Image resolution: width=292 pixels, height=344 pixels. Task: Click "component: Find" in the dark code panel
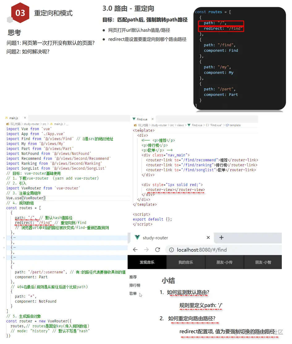pos(221,51)
